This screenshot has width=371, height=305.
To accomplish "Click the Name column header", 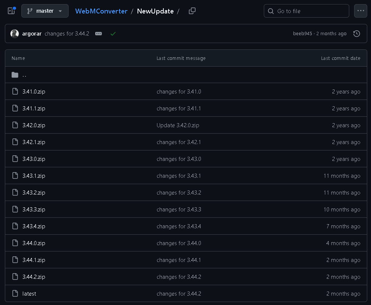I will tap(18, 58).
